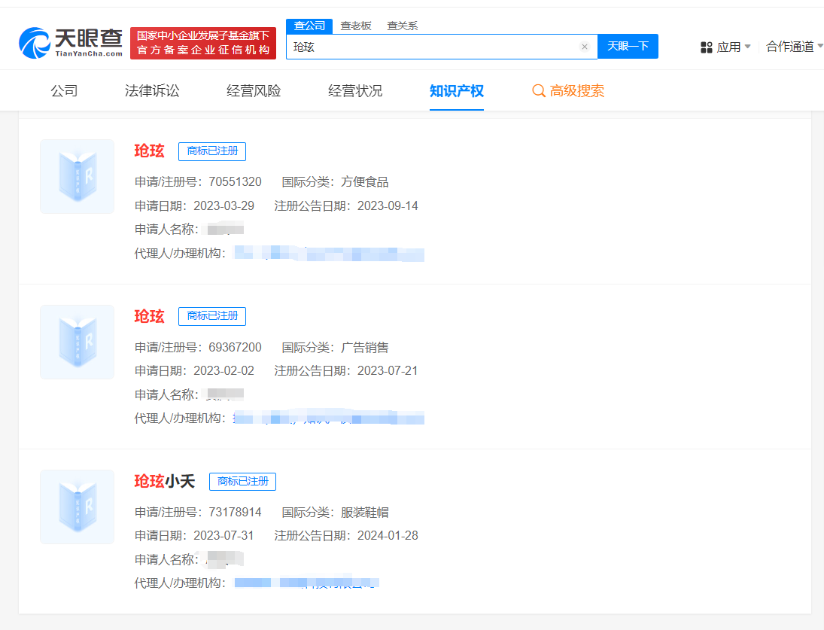Screen dimensions: 824x630
Task: Select the 法律诉讼 navigation tab
Action: click(151, 90)
